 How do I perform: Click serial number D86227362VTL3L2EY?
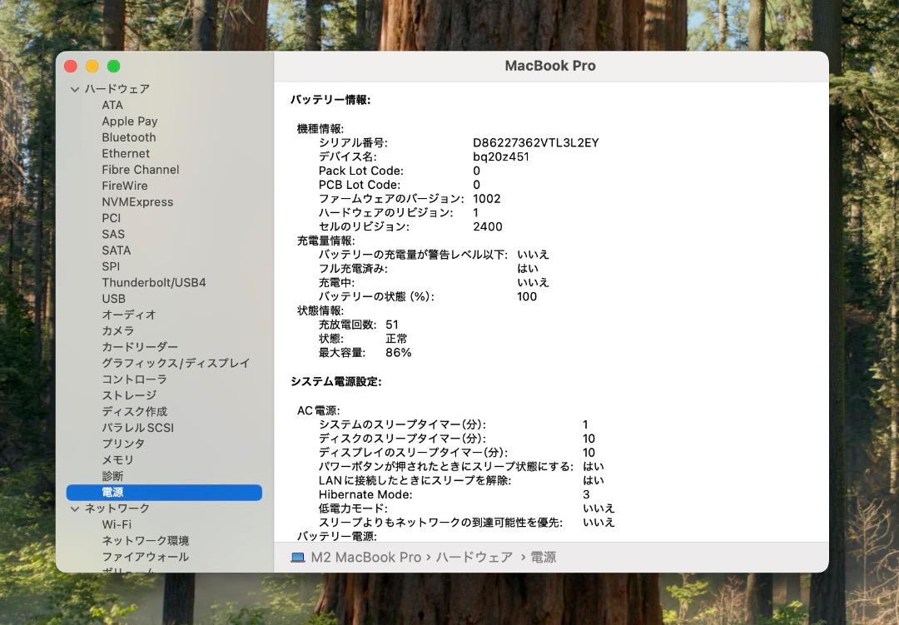536,143
